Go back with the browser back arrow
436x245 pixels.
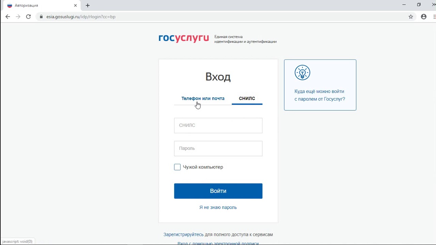point(8,17)
